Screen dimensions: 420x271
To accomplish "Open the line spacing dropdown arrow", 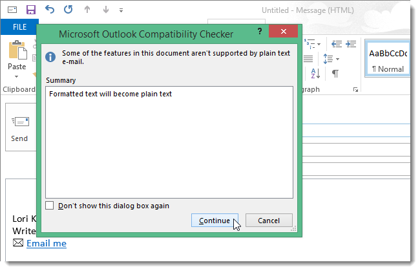I will (337, 60).
